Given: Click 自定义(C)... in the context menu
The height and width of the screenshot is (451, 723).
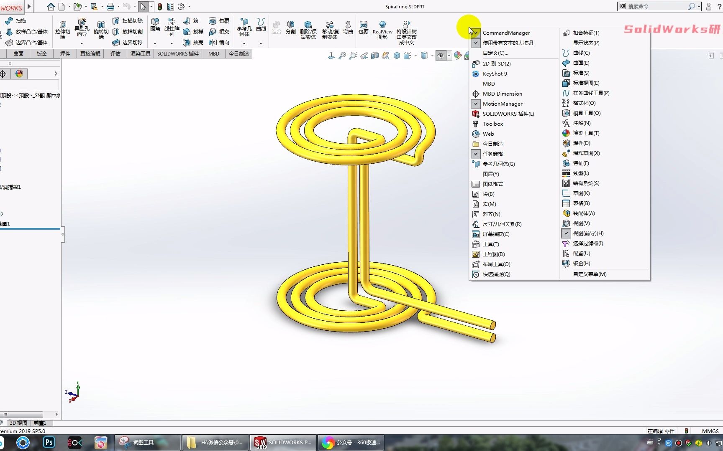Looking at the screenshot, I should (x=496, y=53).
